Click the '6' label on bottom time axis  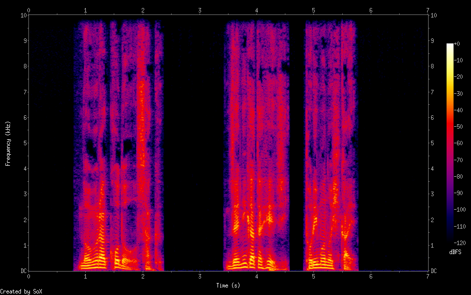pos(371,277)
